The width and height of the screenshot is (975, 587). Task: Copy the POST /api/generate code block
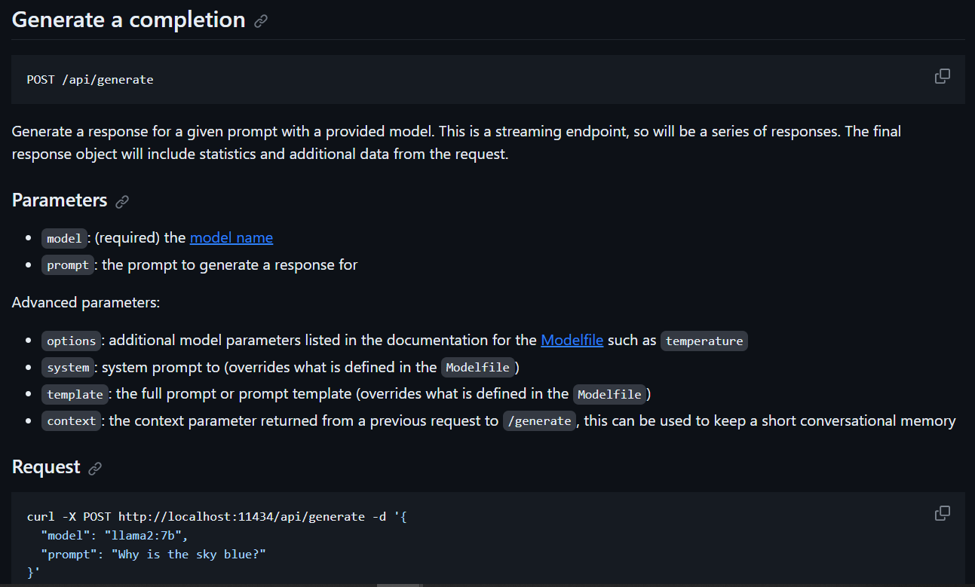[942, 76]
